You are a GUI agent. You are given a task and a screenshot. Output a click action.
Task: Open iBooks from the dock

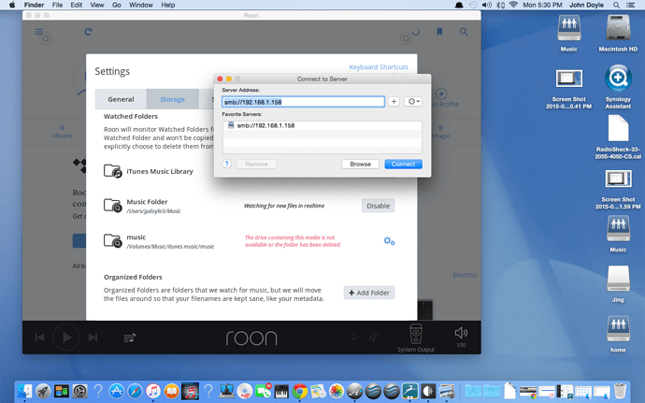coord(172,391)
